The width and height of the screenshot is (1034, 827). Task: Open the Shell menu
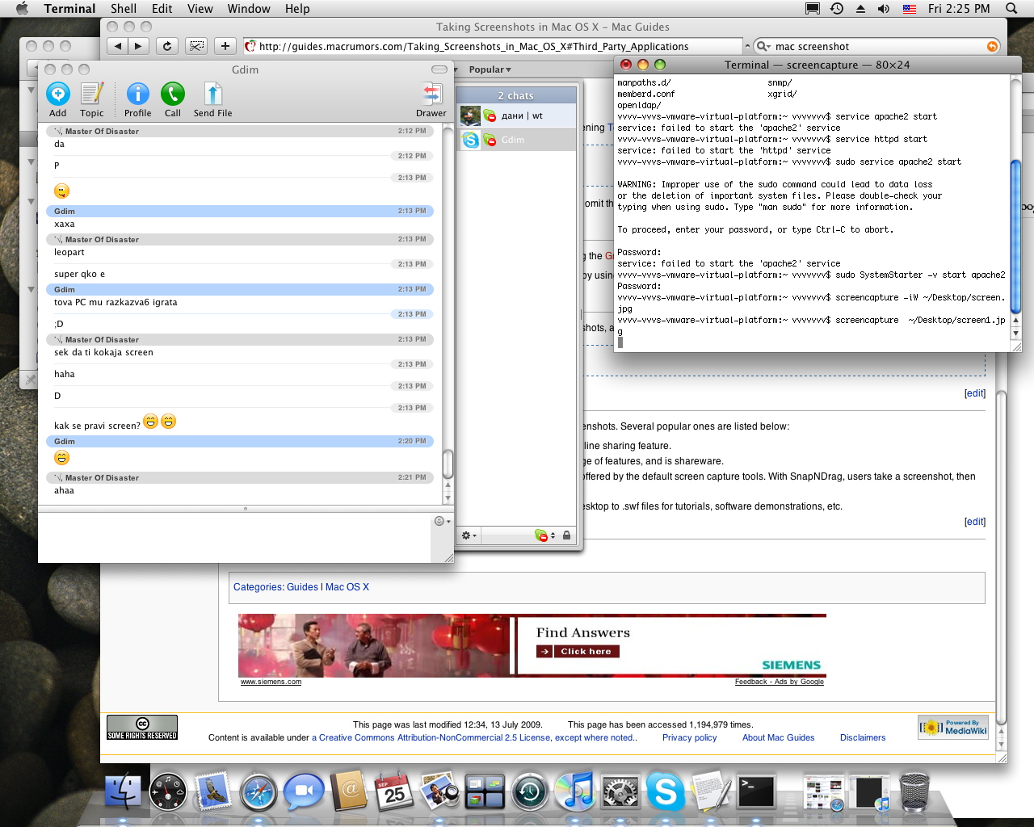(x=124, y=8)
